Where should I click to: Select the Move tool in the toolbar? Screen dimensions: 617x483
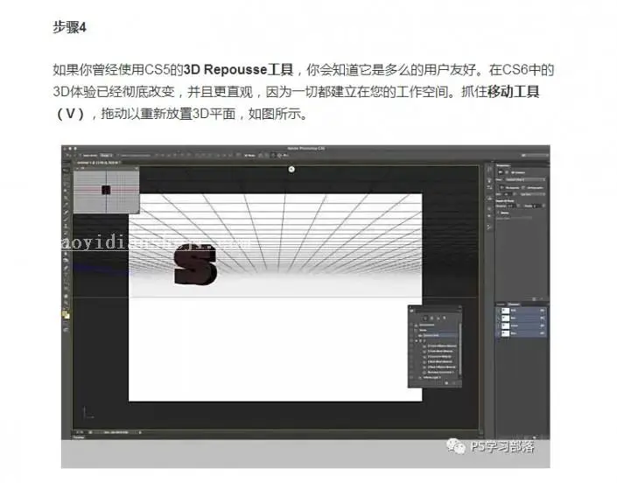point(66,170)
